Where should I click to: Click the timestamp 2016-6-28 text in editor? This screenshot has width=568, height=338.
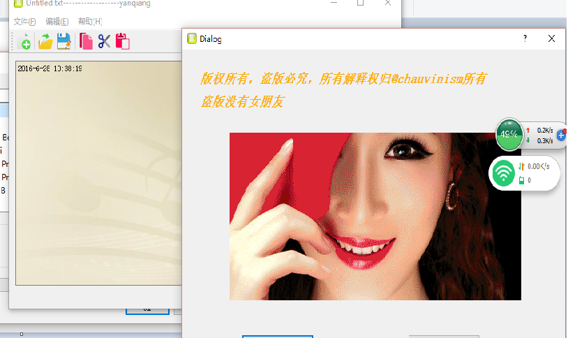pyautogui.click(x=50, y=68)
